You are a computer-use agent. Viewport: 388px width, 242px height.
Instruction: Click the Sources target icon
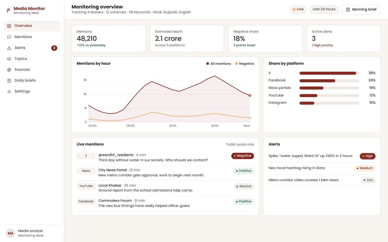click(x=9, y=70)
